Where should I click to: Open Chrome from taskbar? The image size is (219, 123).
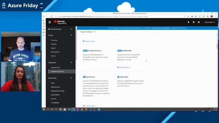[82, 109]
